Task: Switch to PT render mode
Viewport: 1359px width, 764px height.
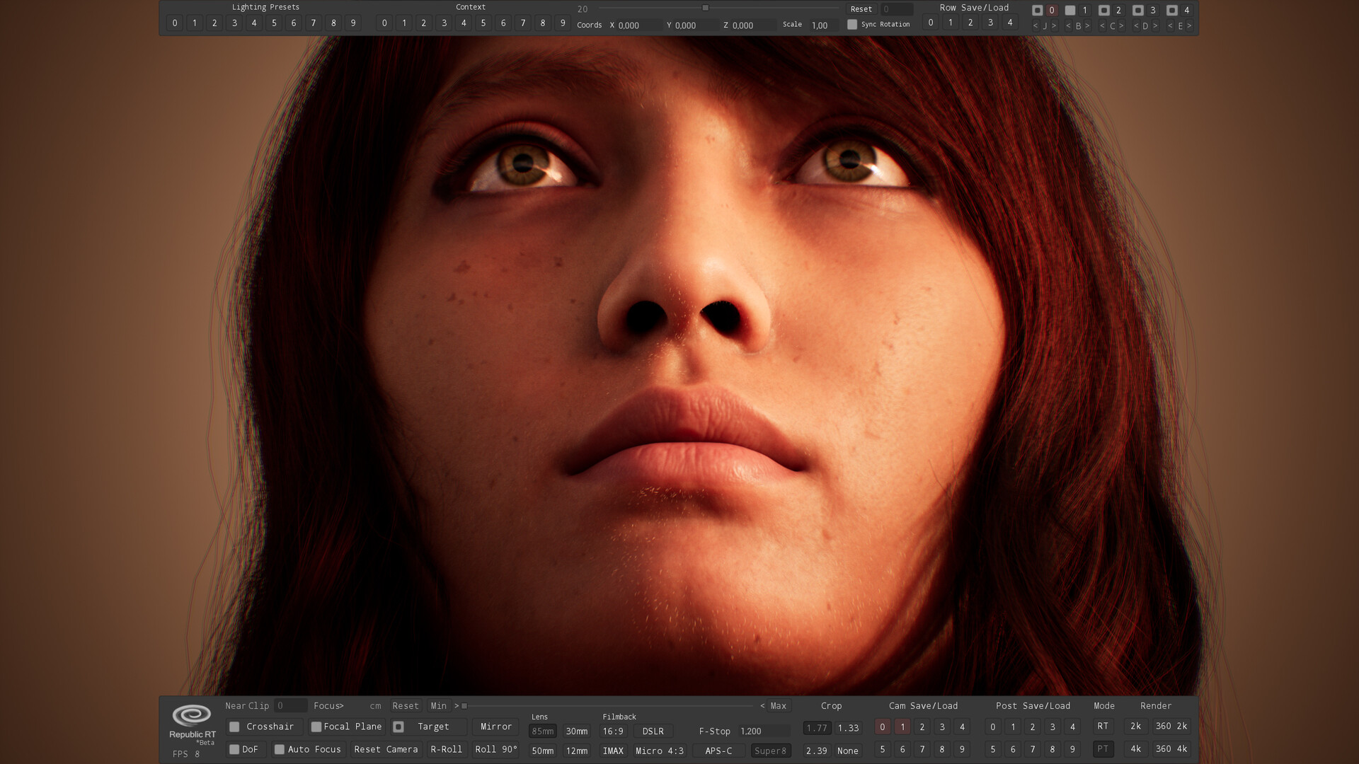Action: click(1103, 749)
